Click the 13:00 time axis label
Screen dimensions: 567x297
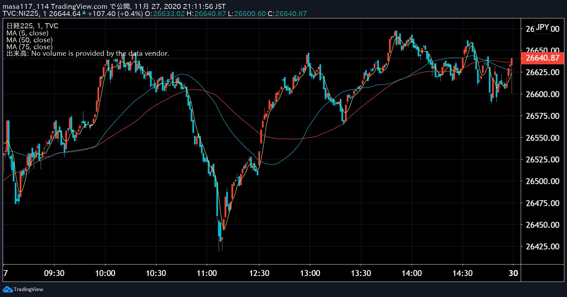(x=310, y=273)
